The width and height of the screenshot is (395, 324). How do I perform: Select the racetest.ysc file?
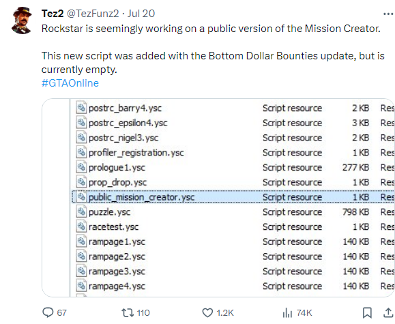[x=114, y=226]
